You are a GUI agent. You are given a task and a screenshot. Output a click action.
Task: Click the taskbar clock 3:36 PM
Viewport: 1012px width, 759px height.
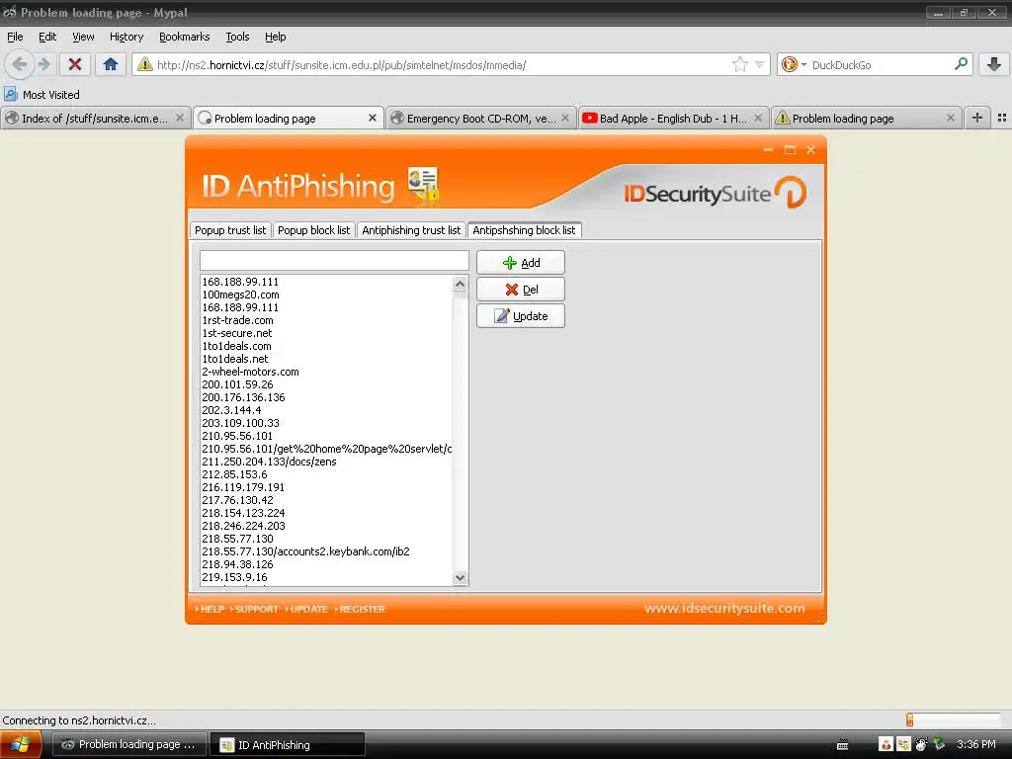[x=975, y=744]
